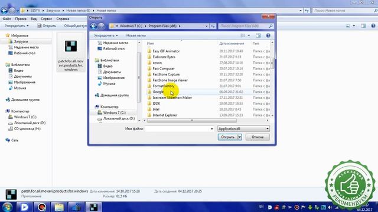Expand the Explorer address bar dropdown
The image size is (378, 212).
click(x=301, y=11)
